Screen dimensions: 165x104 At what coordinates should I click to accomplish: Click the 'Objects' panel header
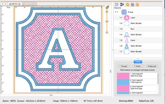tap(118, 8)
